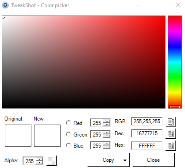
Task: Click the TweakShot app icon in title bar
Action: (5, 5)
